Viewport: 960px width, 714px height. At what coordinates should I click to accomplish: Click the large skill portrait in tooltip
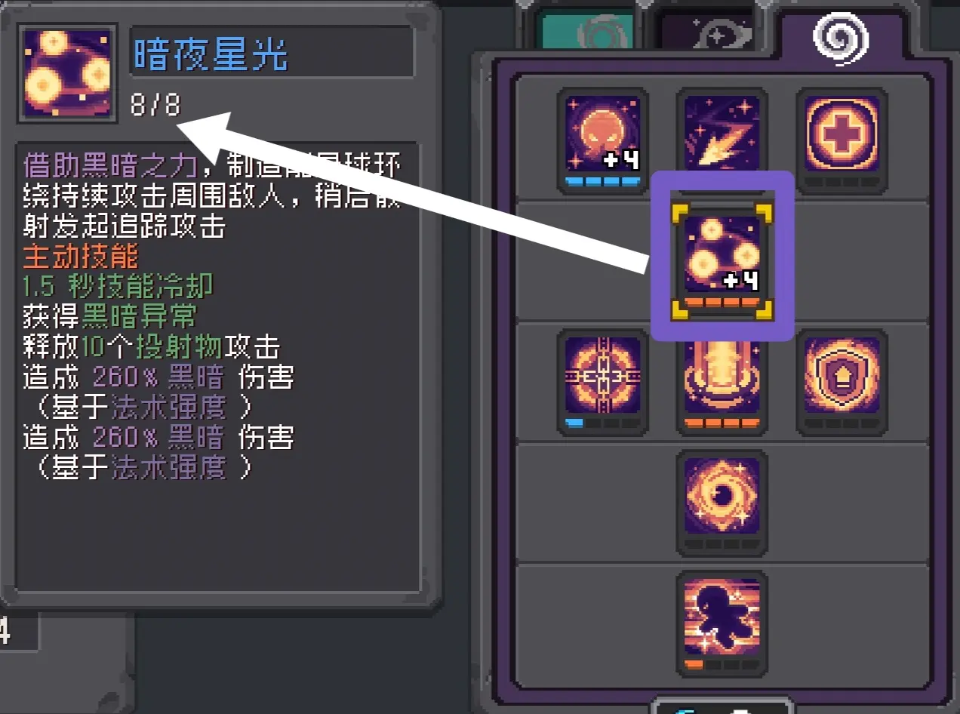pyautogui.click(x=67, y=73)
